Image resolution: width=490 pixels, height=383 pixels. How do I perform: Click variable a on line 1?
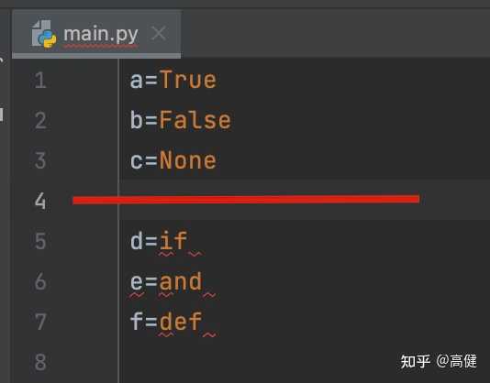coord(136,81)
